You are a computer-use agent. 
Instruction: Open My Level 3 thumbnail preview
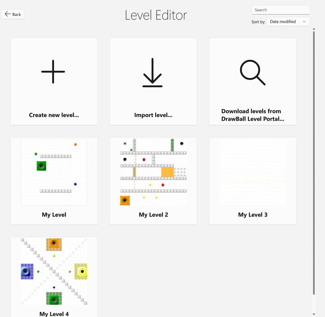coord(252,172)
